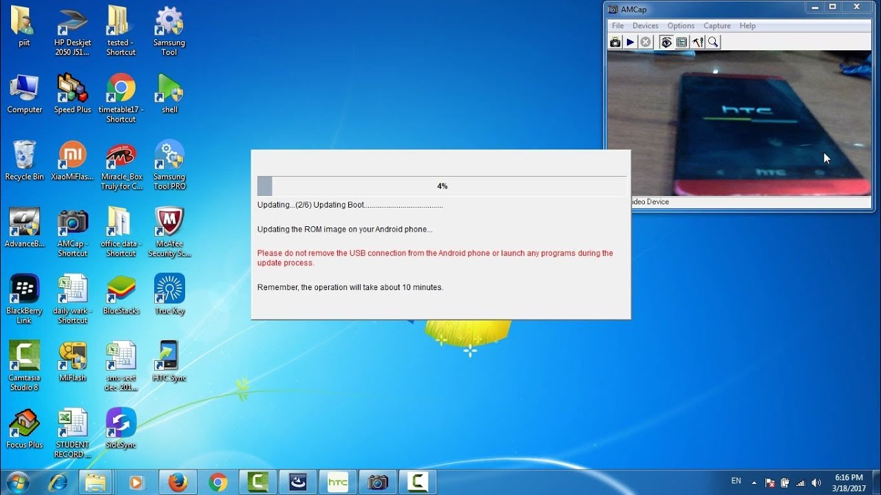The height and width of the screenshot is (495, 881).
Task: Start capture with AMCap play button
Action: pyautogui.click(x=630, y=42)
